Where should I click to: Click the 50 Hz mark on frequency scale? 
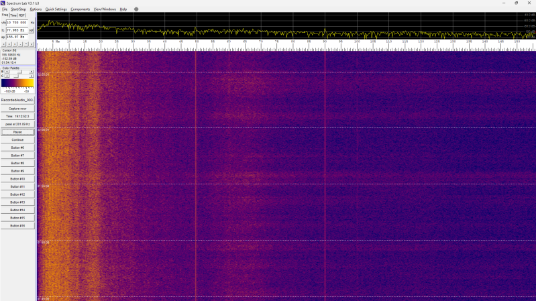coord(197,42)
